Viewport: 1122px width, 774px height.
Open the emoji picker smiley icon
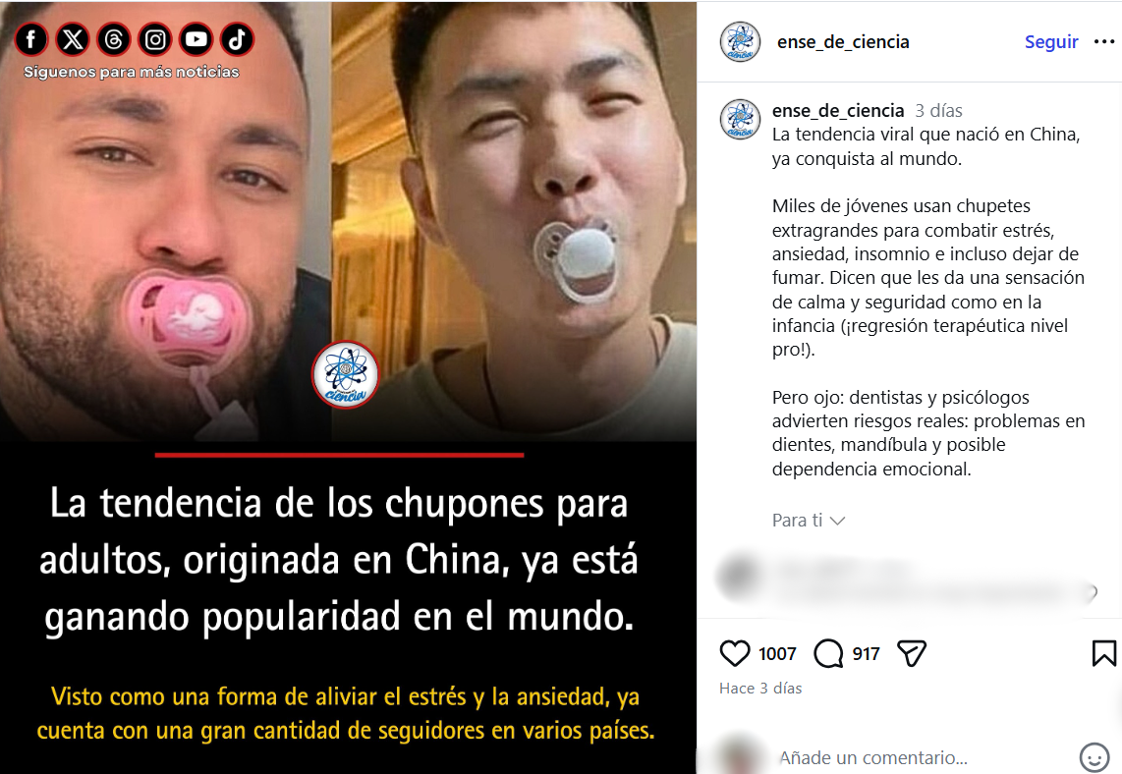click(x=1094, y=757)
